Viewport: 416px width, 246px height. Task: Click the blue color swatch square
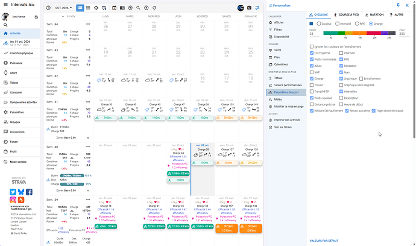(311, 24)
